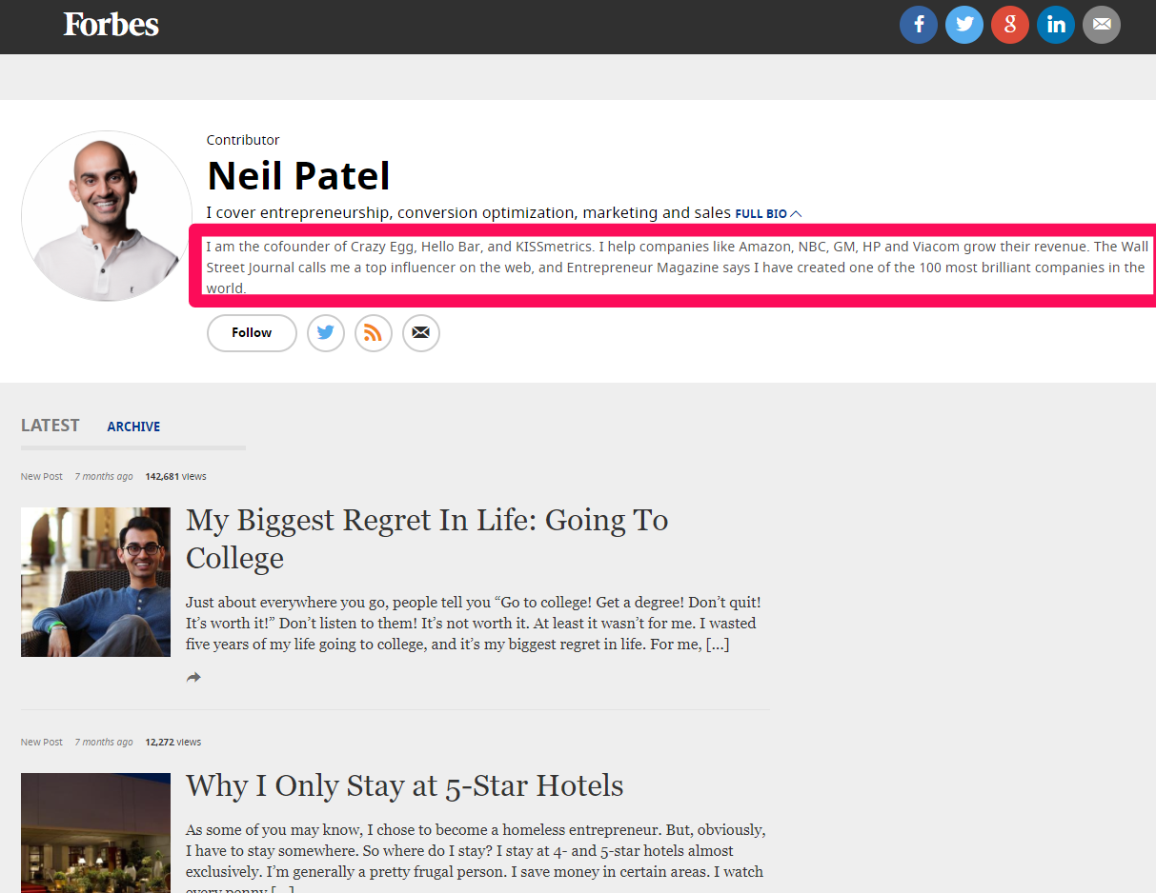Viewport: 1156px width, 893px height.
Task: Click share arrow under College regret article
Action: pyautogui.click(x=193, y=677)
